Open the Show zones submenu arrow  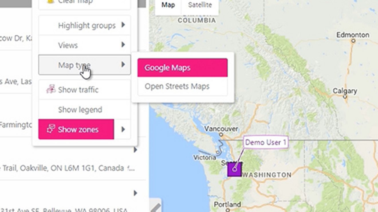[123, 129]
